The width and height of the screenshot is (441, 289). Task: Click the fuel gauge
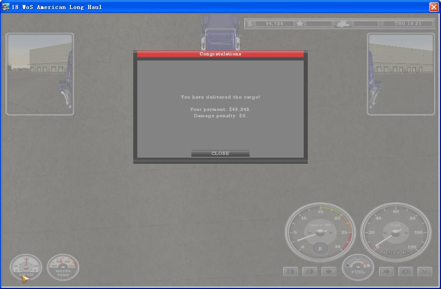pos(358,268)
